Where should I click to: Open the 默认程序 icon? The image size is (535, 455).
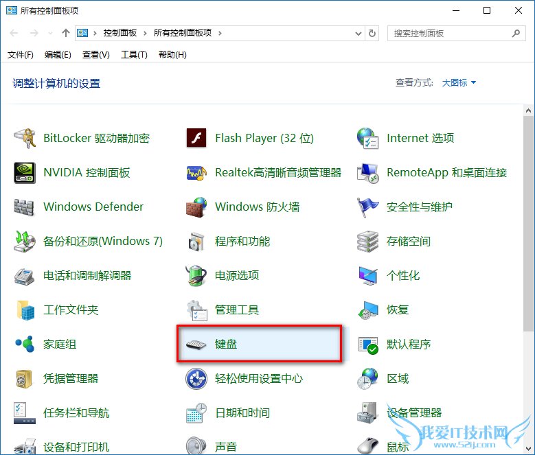coord(368,345)
